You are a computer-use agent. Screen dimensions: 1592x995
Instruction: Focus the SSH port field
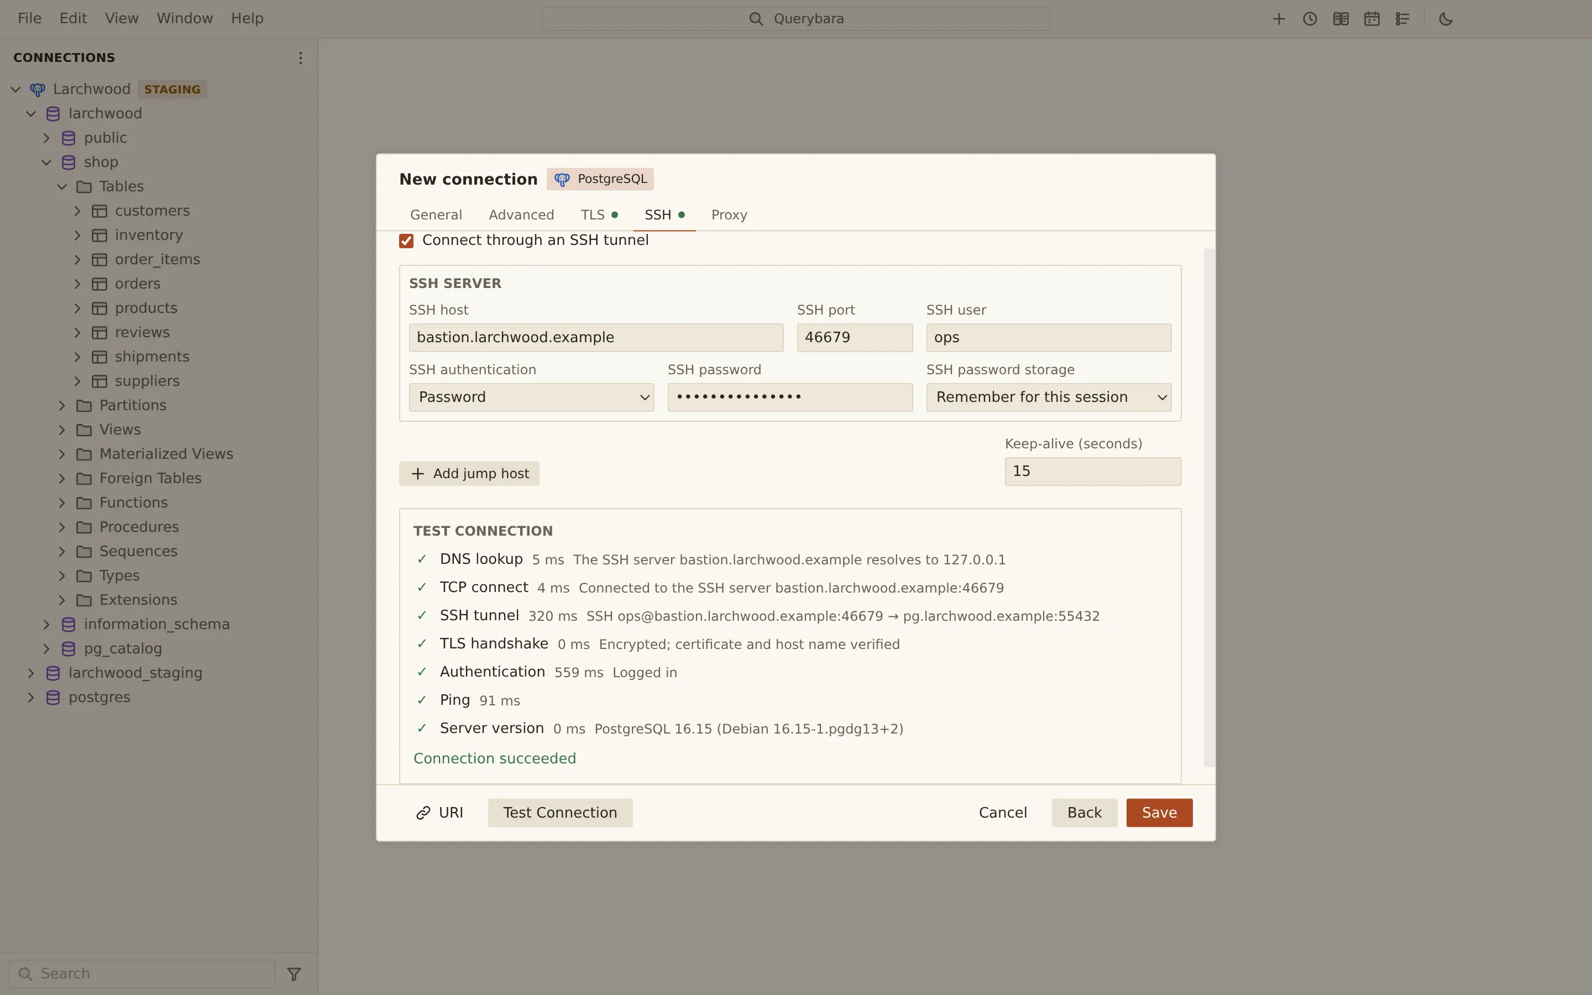855,338
